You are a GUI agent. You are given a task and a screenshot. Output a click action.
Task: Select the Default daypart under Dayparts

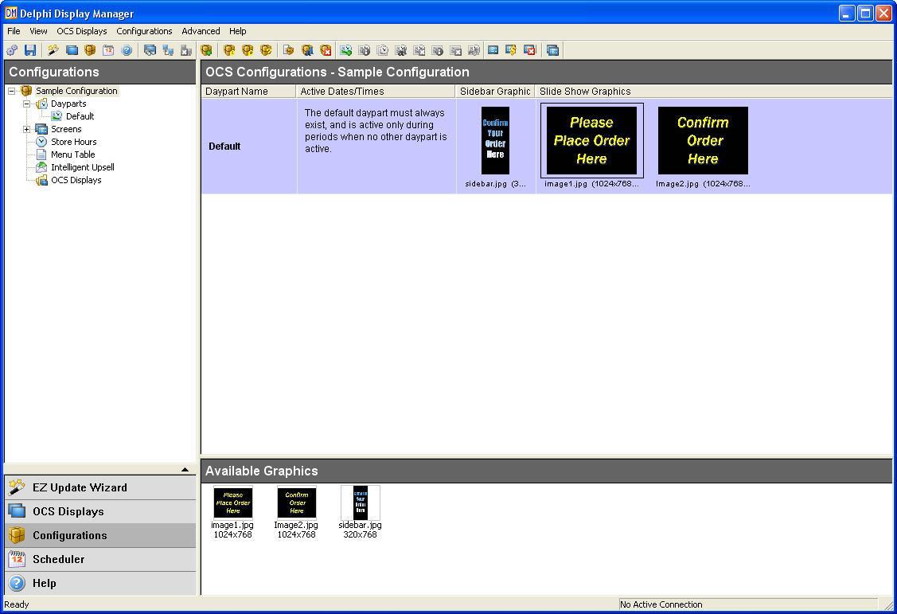click(80, 116)
